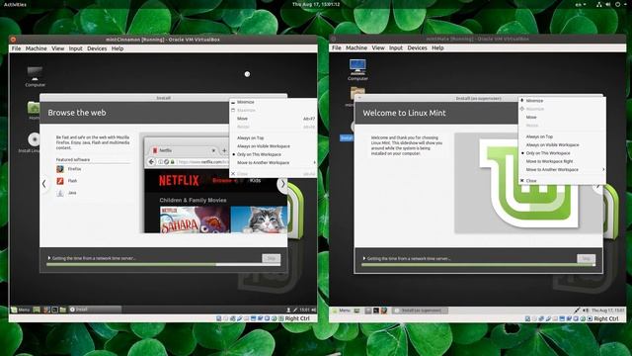This screenshot has width=632, height=356.
Task: Launch Firefox from Cinnamon panel launcher
Action: tap(46, 310)
